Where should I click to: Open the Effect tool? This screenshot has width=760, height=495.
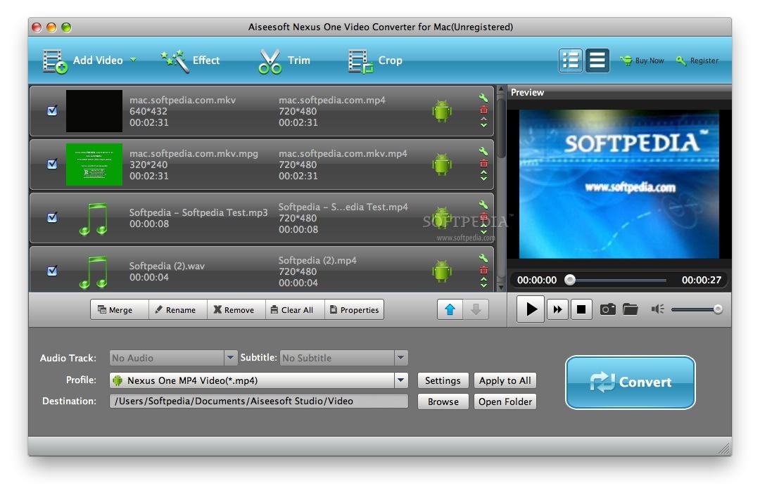[x=190, y=60]
